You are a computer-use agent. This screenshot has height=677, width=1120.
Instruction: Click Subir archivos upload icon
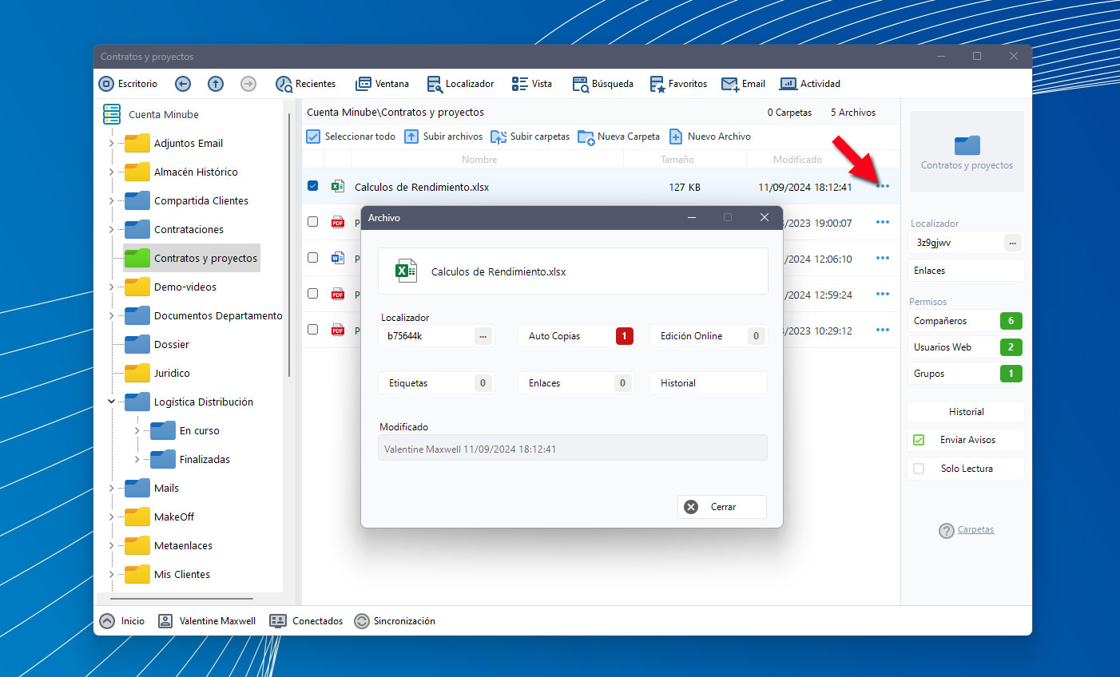tap(411, 137)
